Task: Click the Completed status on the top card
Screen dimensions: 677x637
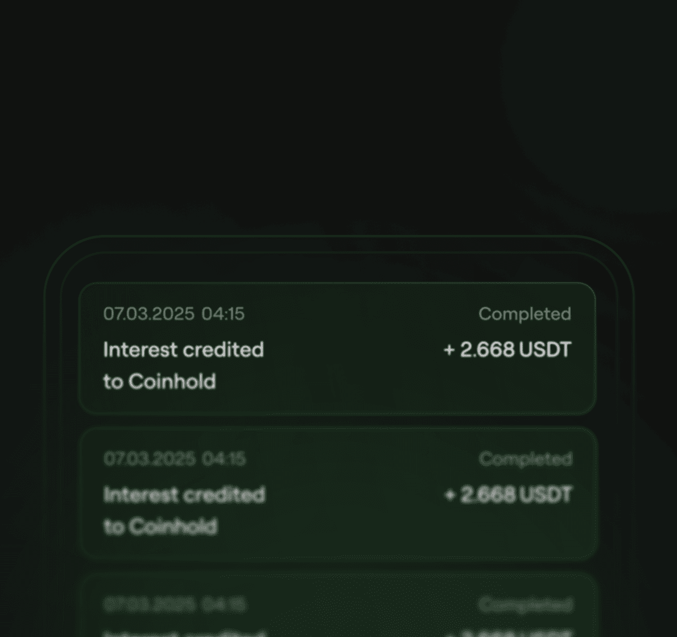Action: pos(525,314)
